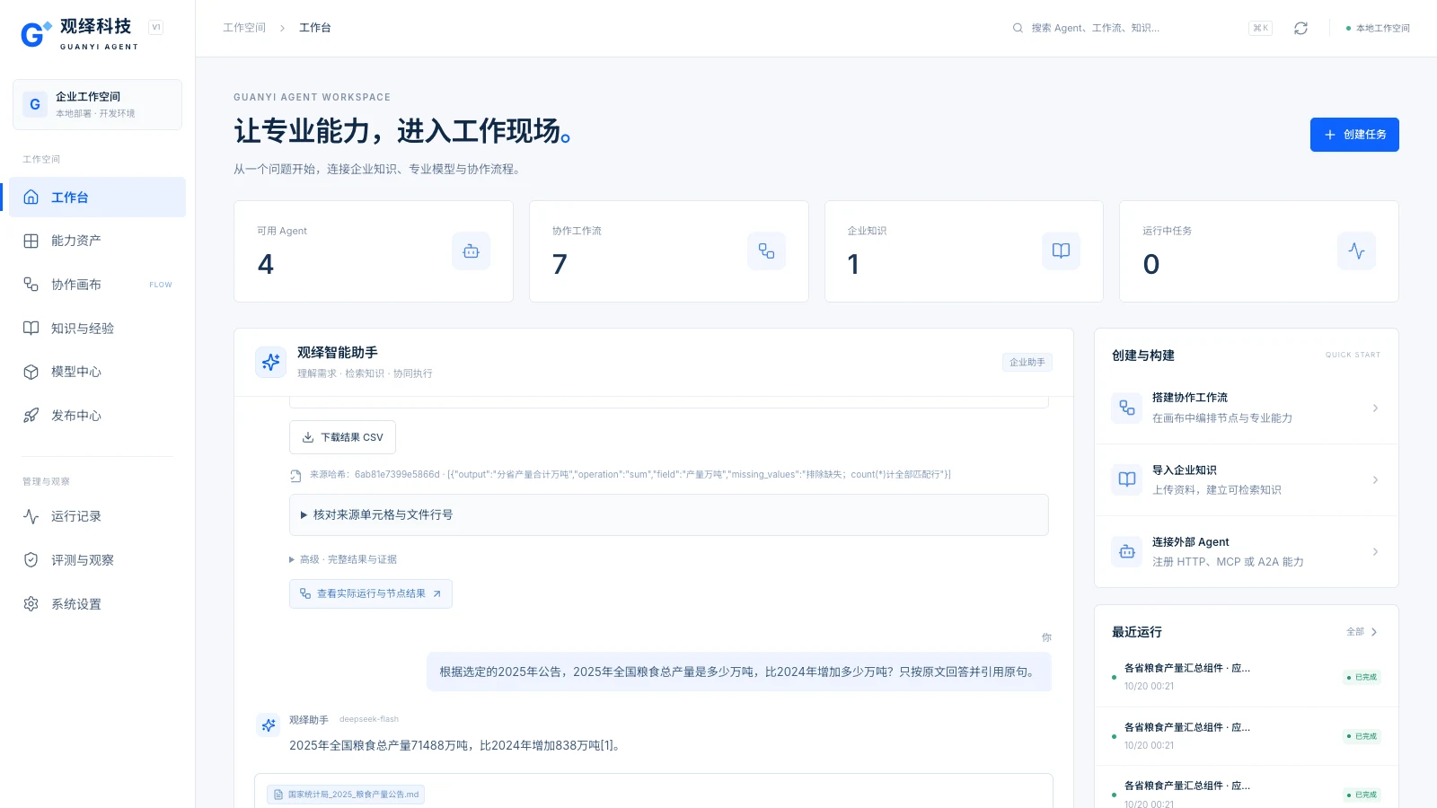The image size is (1437, 808).
Task: Expand 核对来源单元格与文件行号 section
Action: point(668,514)
